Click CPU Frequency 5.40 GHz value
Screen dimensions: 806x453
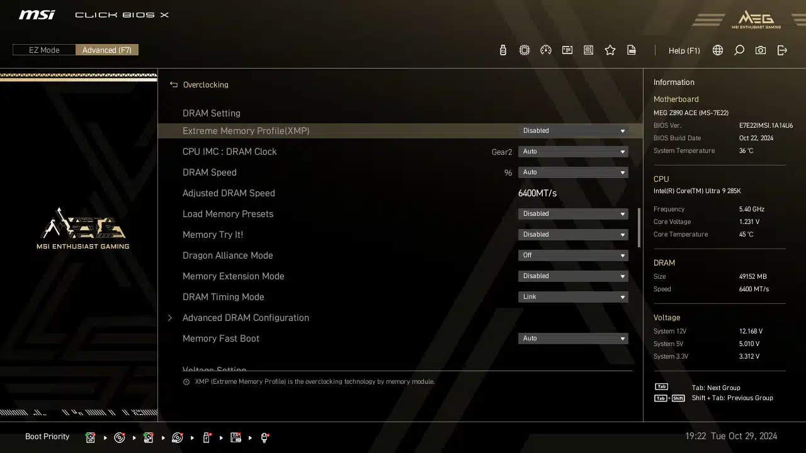tap(751, 209)
